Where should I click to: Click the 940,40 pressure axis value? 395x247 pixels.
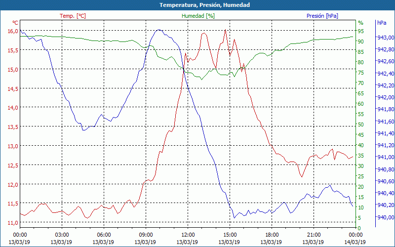tap(386, 193)
